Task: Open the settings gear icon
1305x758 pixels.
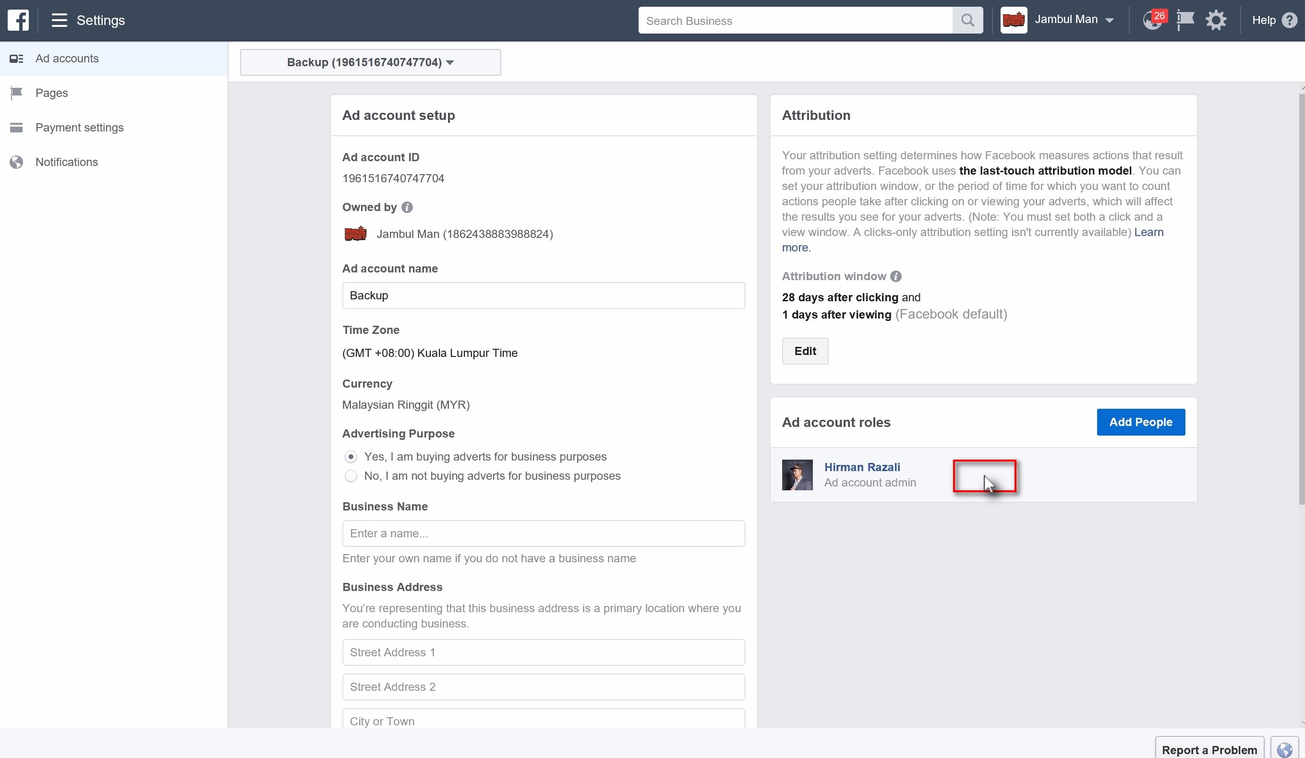Action: click(1216, 20)
